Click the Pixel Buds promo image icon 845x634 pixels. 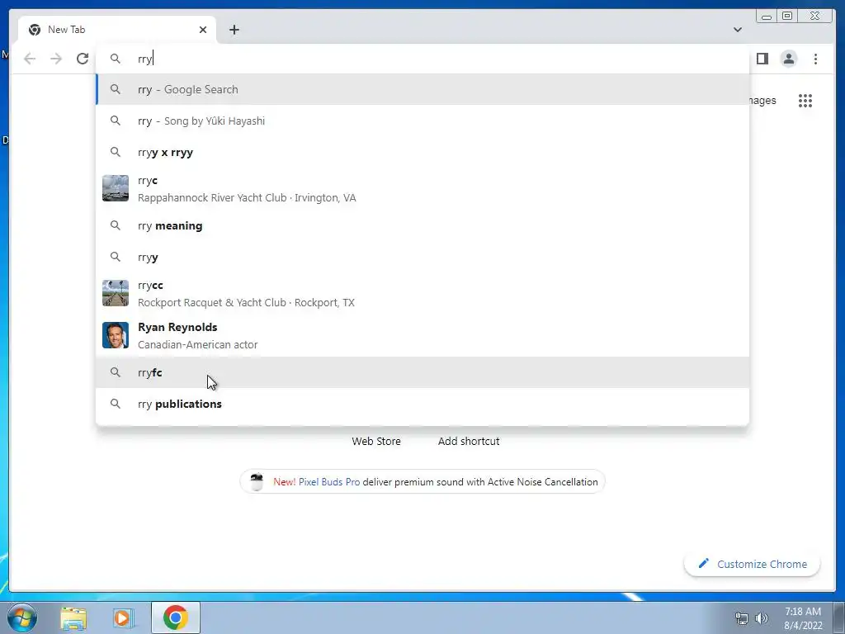(x=257, y=481)
